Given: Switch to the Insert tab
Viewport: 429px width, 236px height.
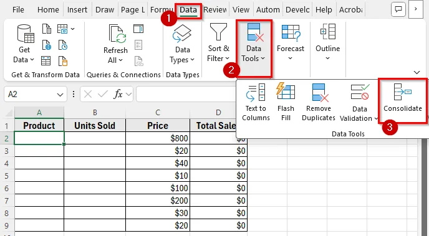Looking at the screenshot, I should (77, 10).
